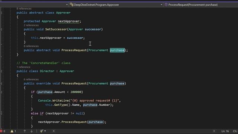Click the 200000 numeric literal
Image resolution: width=238 pixels, height=134 pixels.
(x=76, y=92)
